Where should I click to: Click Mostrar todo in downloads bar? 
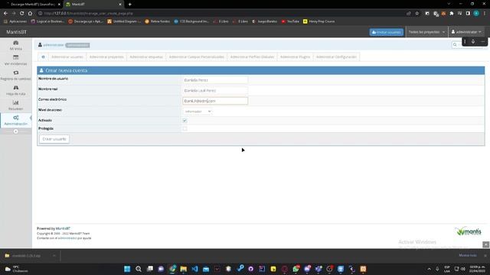coord(468,256)
